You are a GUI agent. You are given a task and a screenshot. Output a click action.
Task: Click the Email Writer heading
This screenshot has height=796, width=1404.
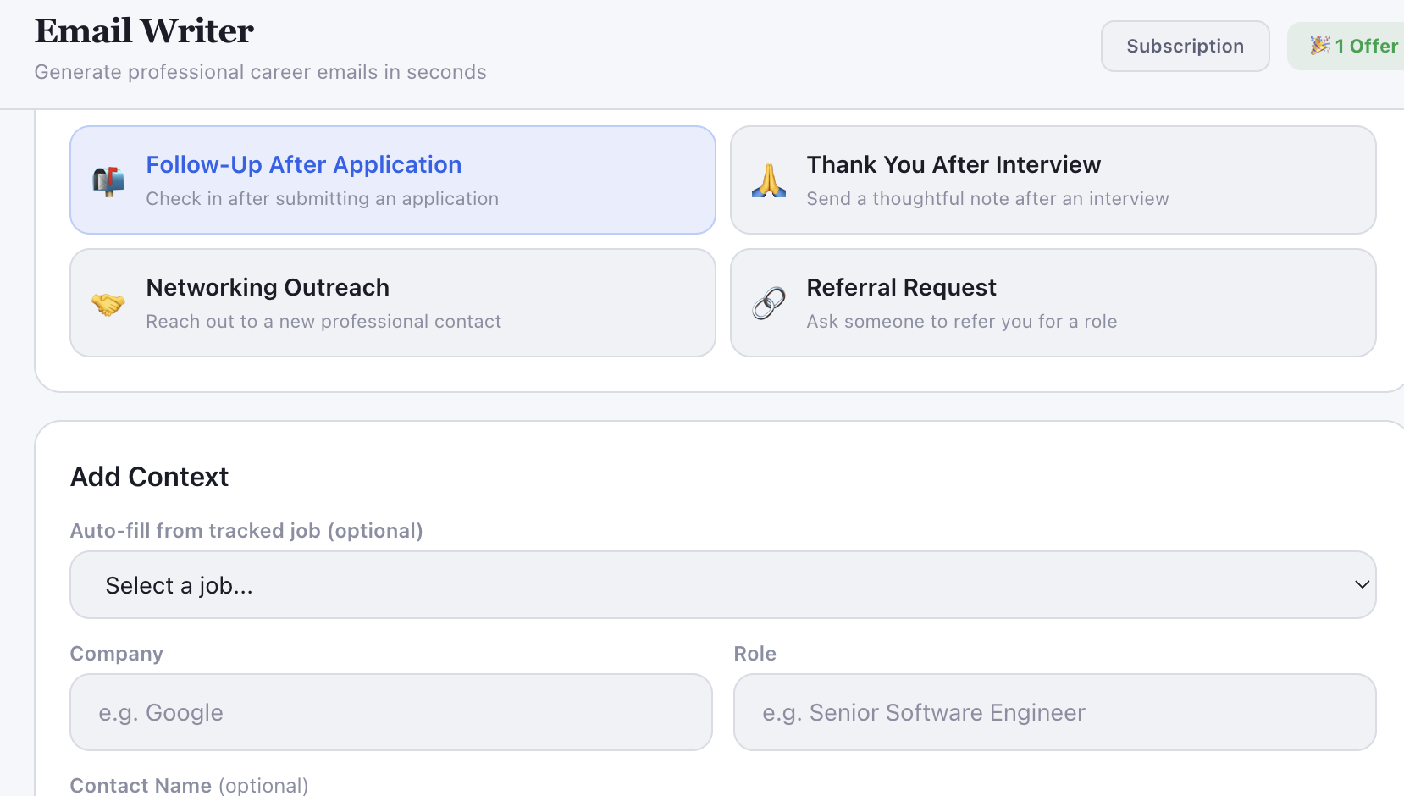point(143,30)
